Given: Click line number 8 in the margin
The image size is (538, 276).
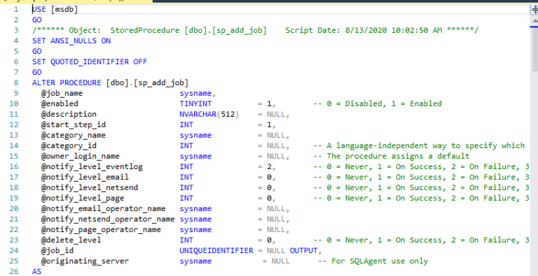Looking at the screenshot, I should coord(16,83).
